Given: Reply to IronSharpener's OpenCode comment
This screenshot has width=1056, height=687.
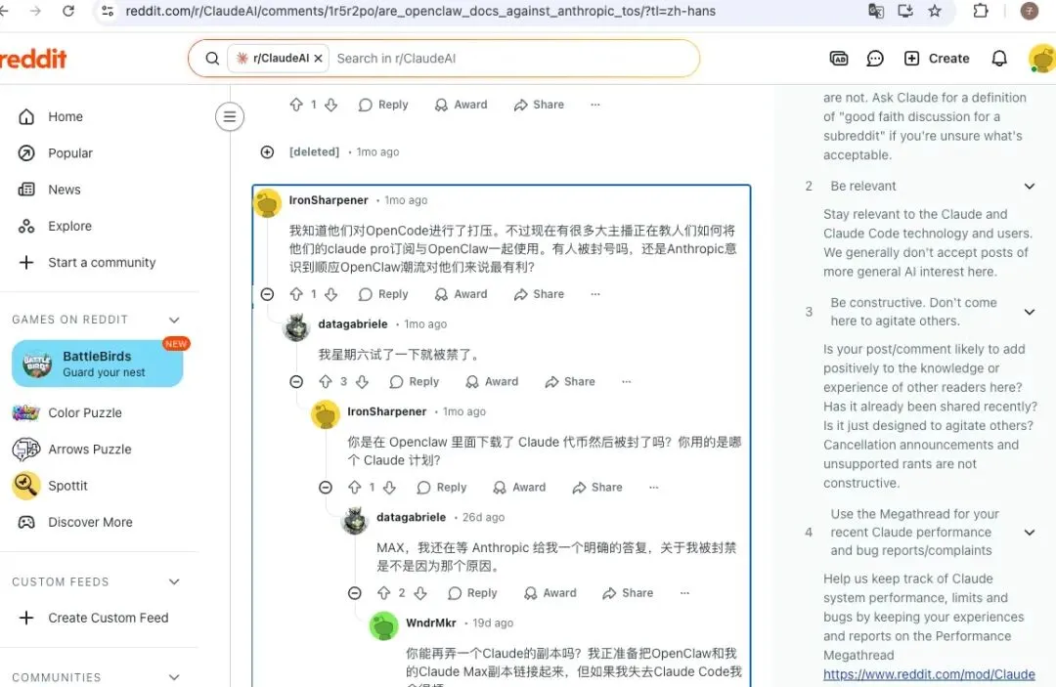Looking at the screenshot, I should [x=384, y=294].
